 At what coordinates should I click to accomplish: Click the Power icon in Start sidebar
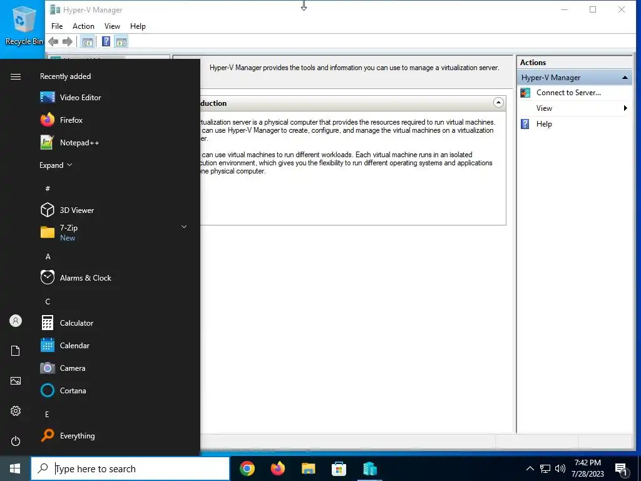(x=16, y=441)
